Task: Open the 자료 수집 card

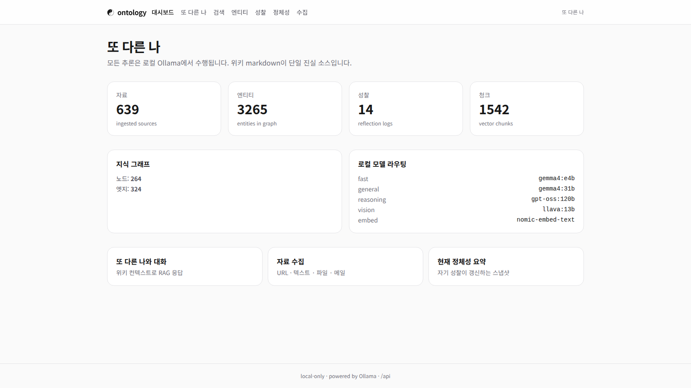Action: coord(345,266)
